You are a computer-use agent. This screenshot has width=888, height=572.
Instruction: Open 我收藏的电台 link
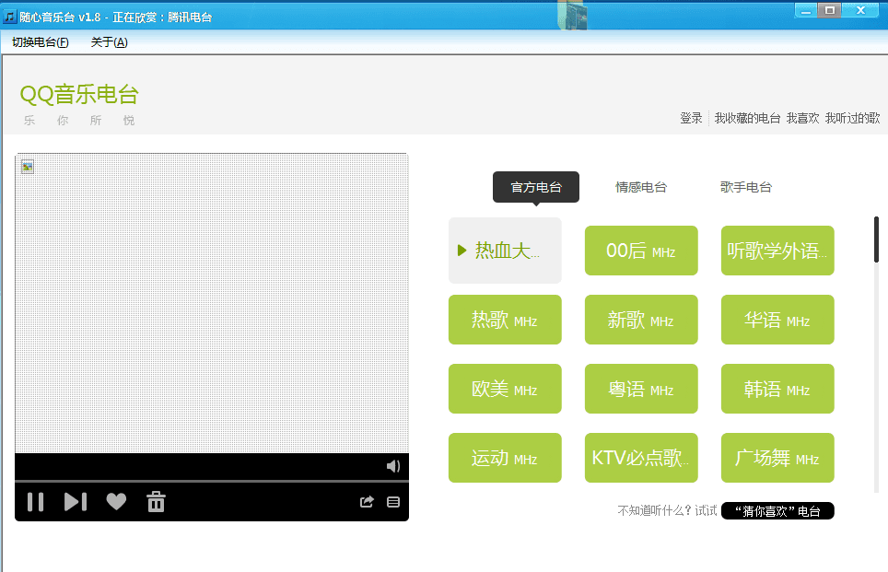pos(747,118)
